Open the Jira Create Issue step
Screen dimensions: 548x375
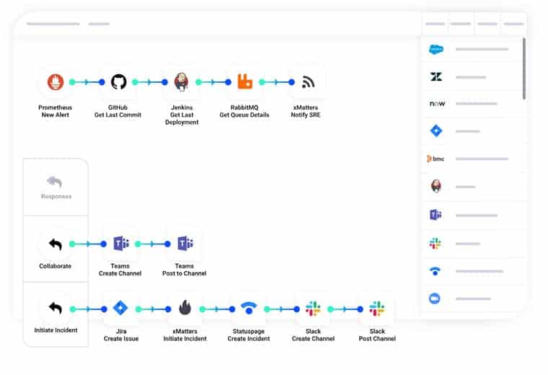point(120,309)
